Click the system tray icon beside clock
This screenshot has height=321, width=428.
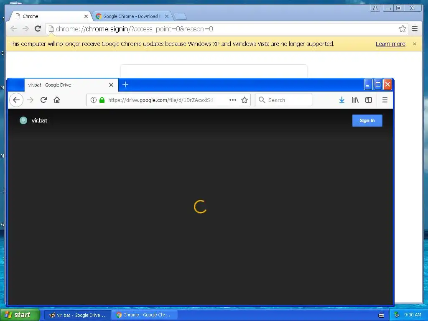397,315
